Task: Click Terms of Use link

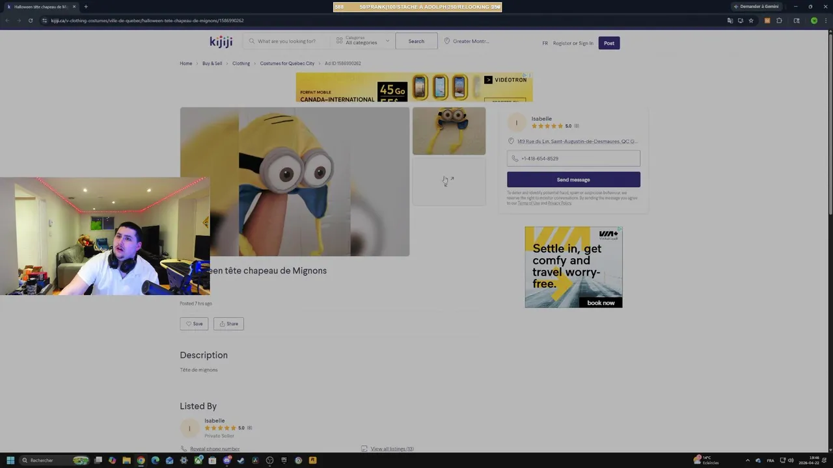Action: [x=528, y=203]
